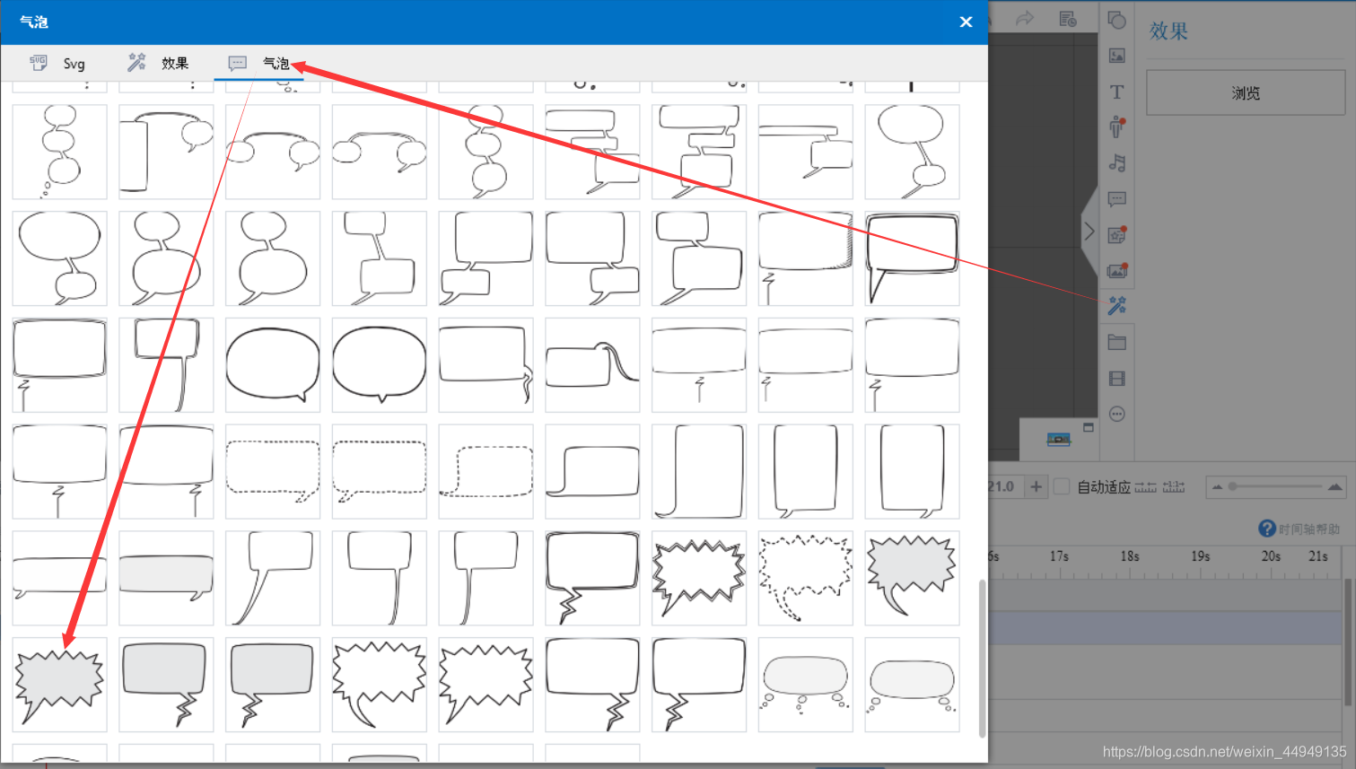Viewport: 1356px width, 769px height.
Task: Click the 1:1 timeline scale icon
Action: click(x=1174, y=487)
